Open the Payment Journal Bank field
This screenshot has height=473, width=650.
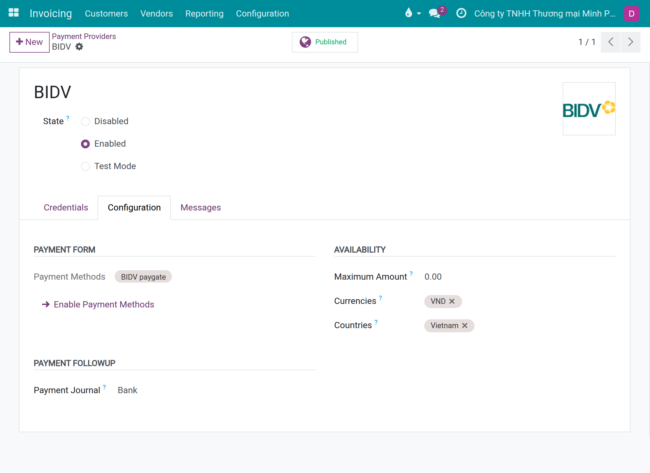pyautogui.click(x=128, y=390)
